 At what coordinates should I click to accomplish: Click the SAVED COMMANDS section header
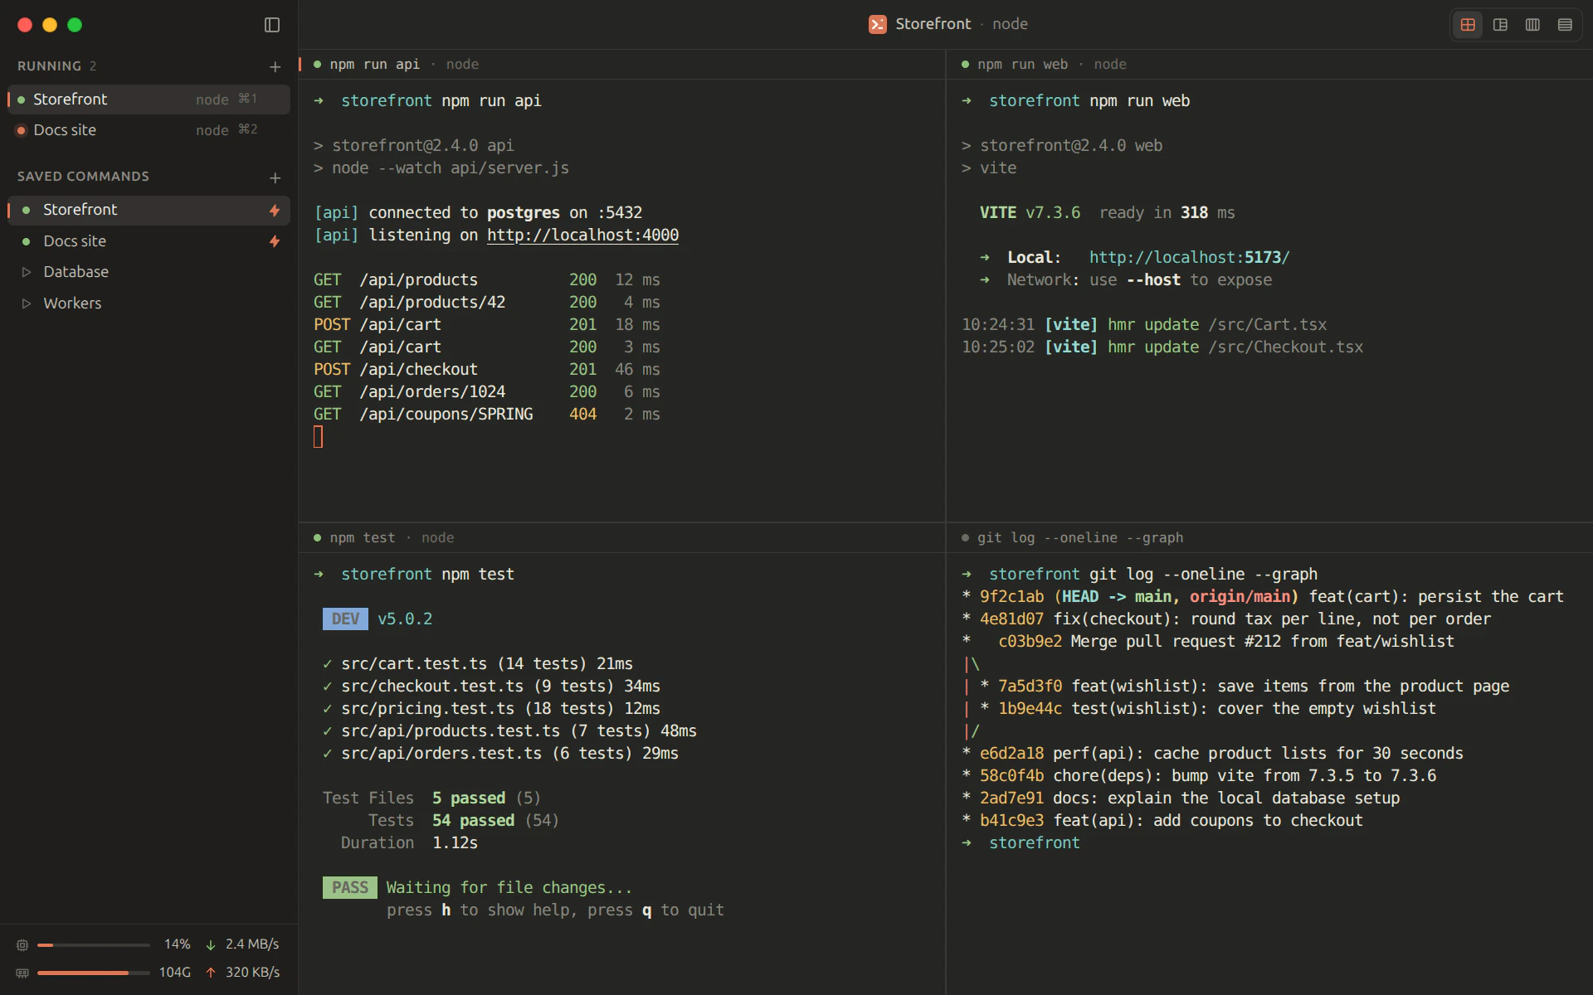point(83,177)
